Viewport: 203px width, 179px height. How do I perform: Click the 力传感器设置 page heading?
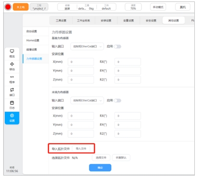tap(62, 32)
